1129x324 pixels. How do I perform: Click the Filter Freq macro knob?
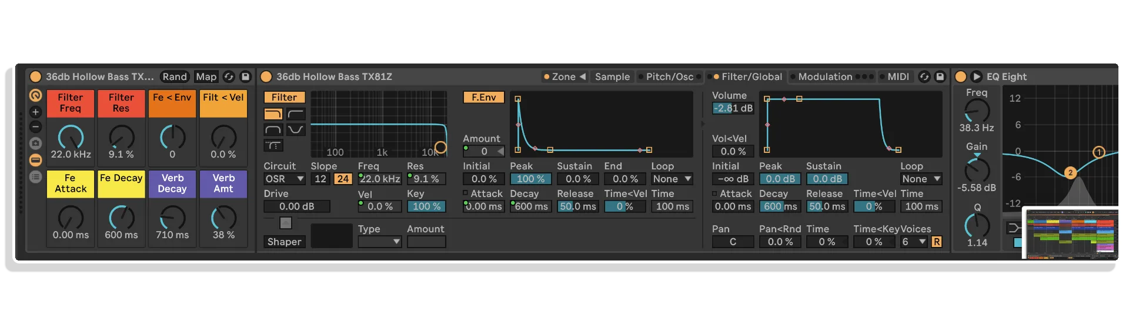(x=71, y=137)
